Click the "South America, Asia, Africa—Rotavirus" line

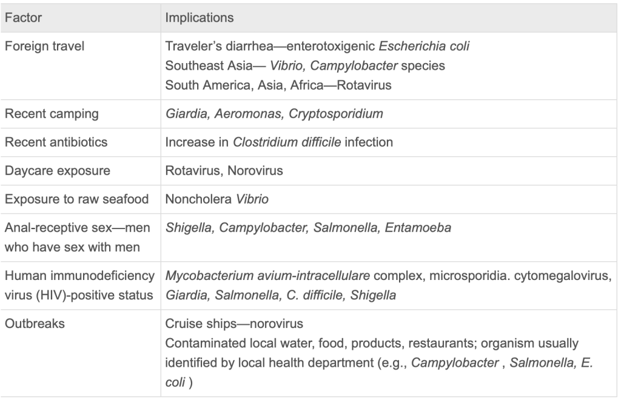tap(278, 84)
